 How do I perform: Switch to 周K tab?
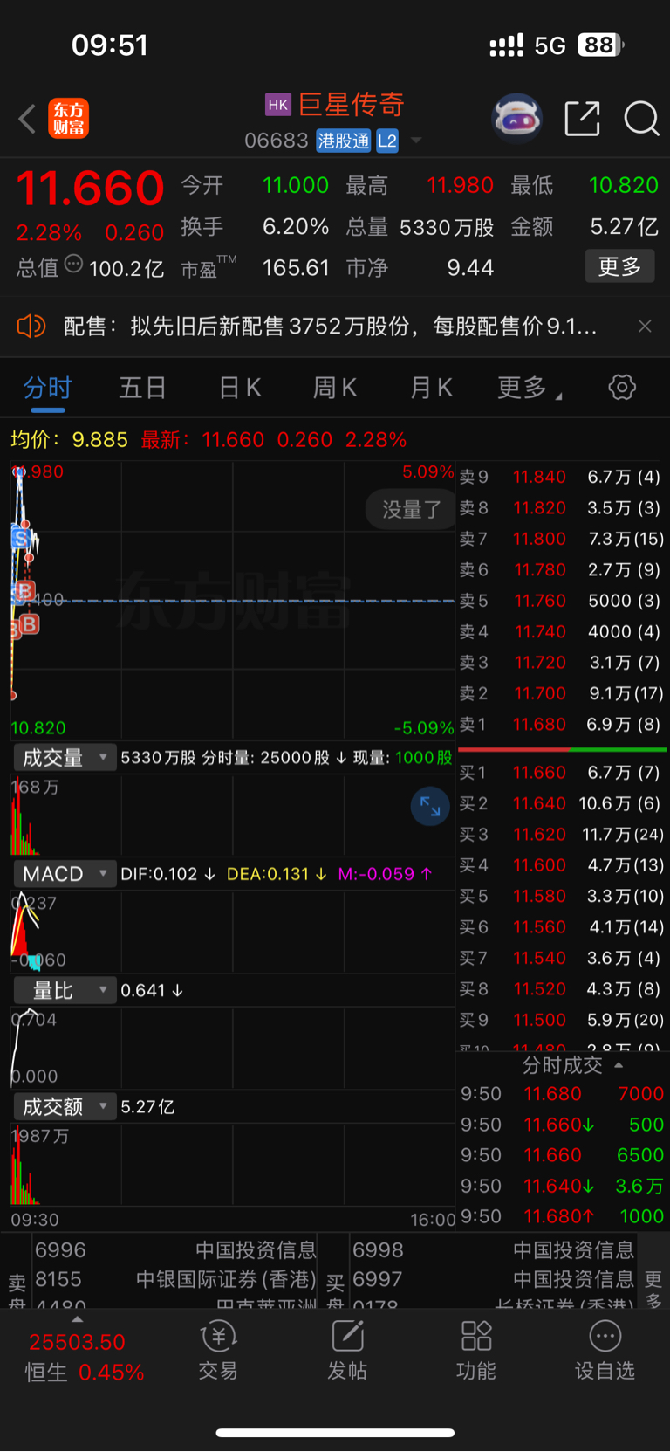pos(335,388)
